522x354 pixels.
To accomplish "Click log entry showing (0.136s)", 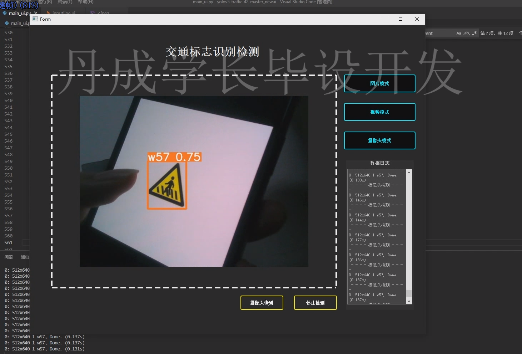I will click(x=373, y=257).
